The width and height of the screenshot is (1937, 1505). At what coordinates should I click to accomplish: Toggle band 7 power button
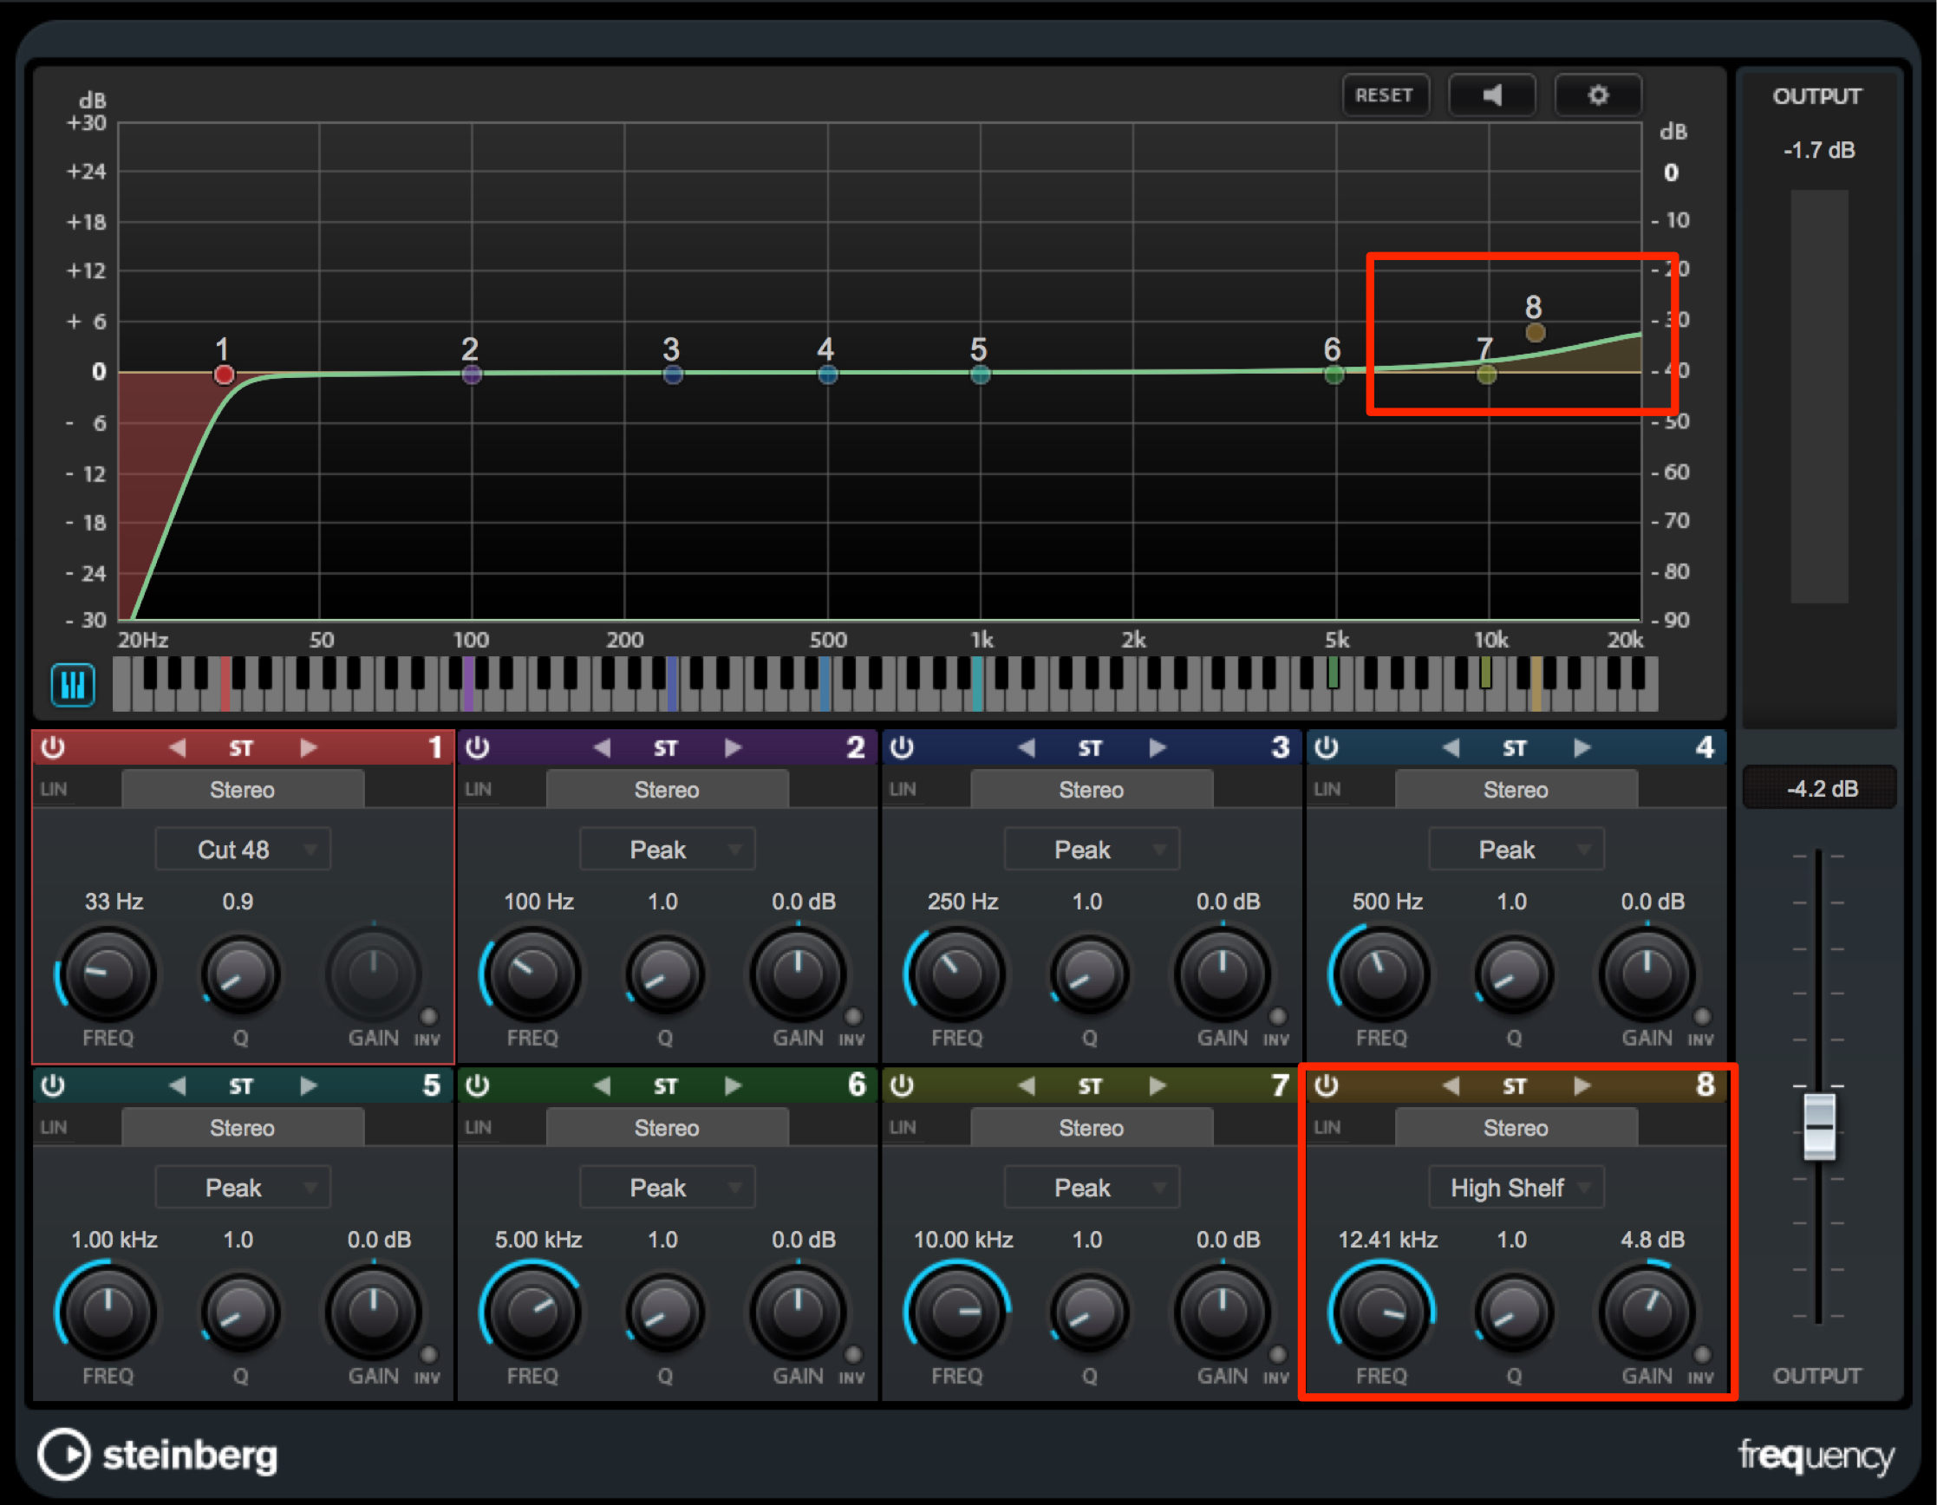tap(902, 1085)
